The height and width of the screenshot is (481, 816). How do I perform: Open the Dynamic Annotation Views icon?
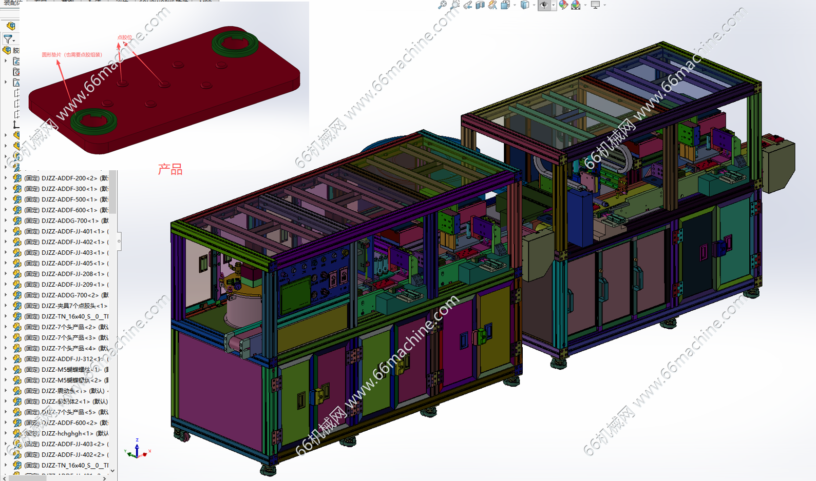point(492,5)
